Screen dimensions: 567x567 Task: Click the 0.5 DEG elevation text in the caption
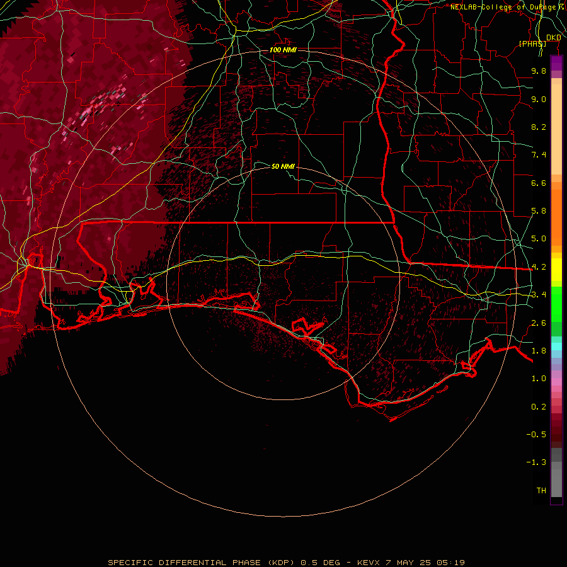click(x=321, y=563)
